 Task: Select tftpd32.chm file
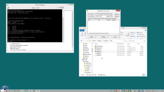(99, 48)
